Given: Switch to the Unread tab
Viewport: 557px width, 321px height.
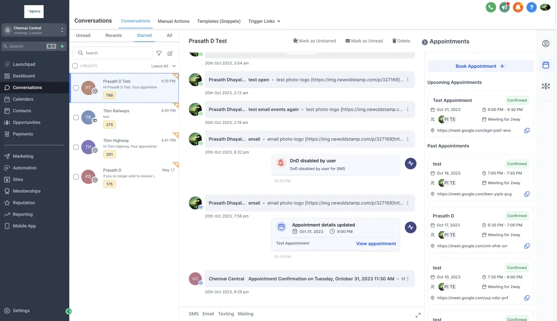Looking at the screenshot, I should coord(83,35).
